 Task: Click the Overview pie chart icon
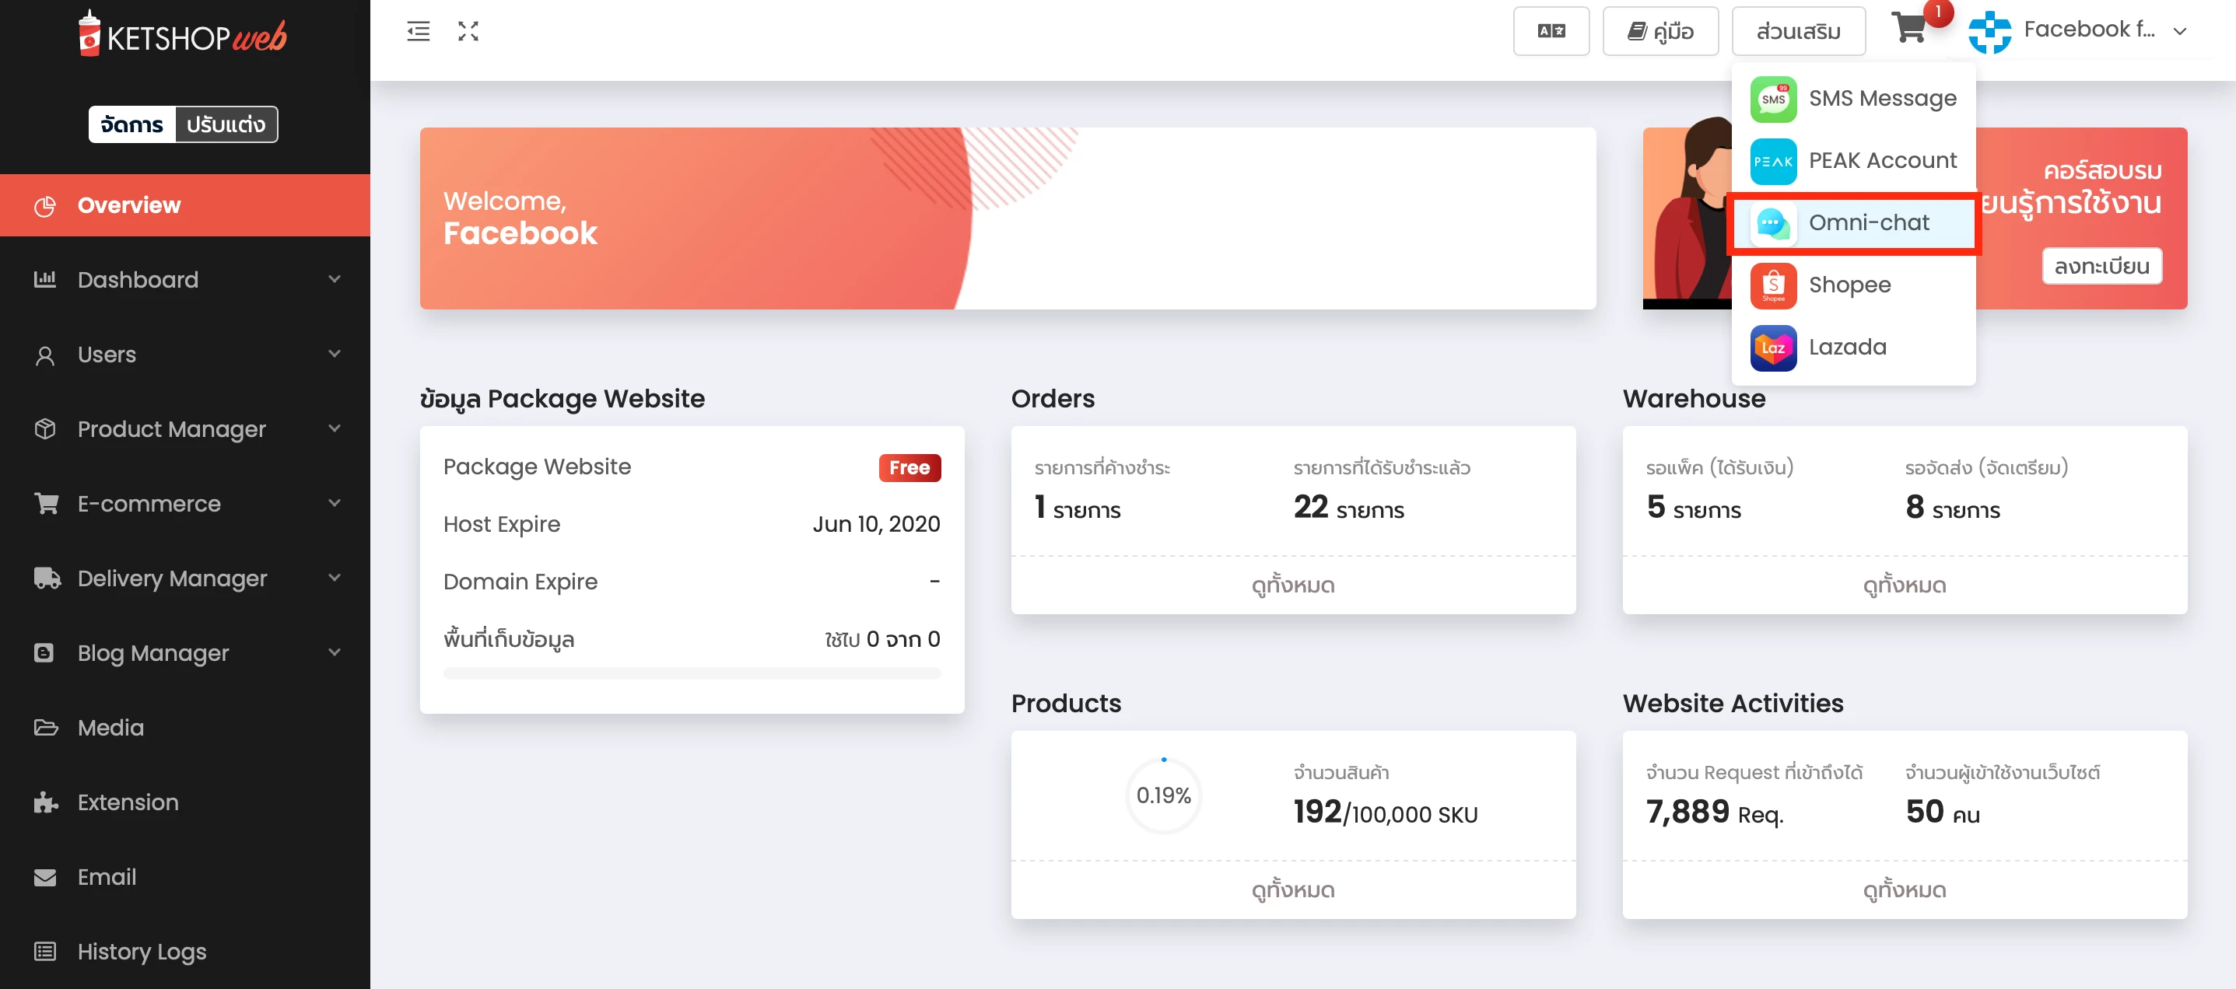45,205
